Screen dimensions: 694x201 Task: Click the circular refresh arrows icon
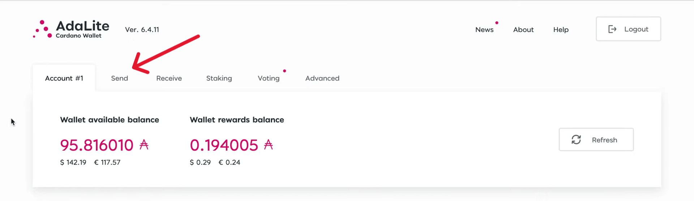576,140
